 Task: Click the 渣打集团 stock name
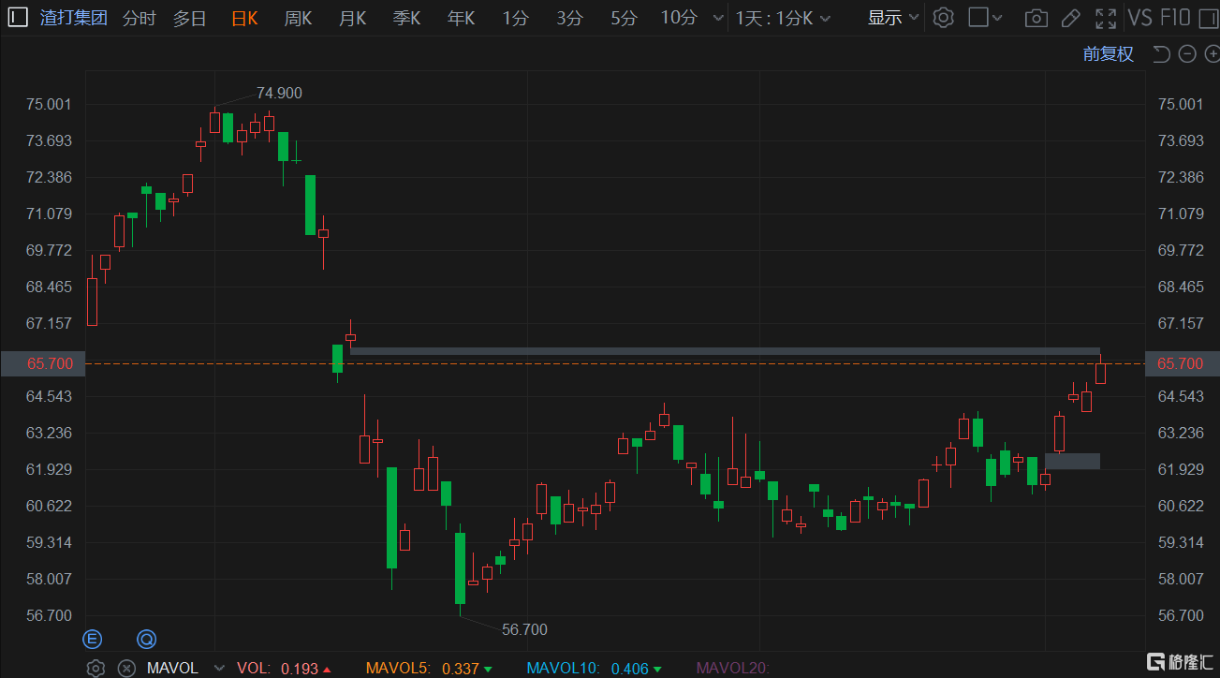[74, 18]
